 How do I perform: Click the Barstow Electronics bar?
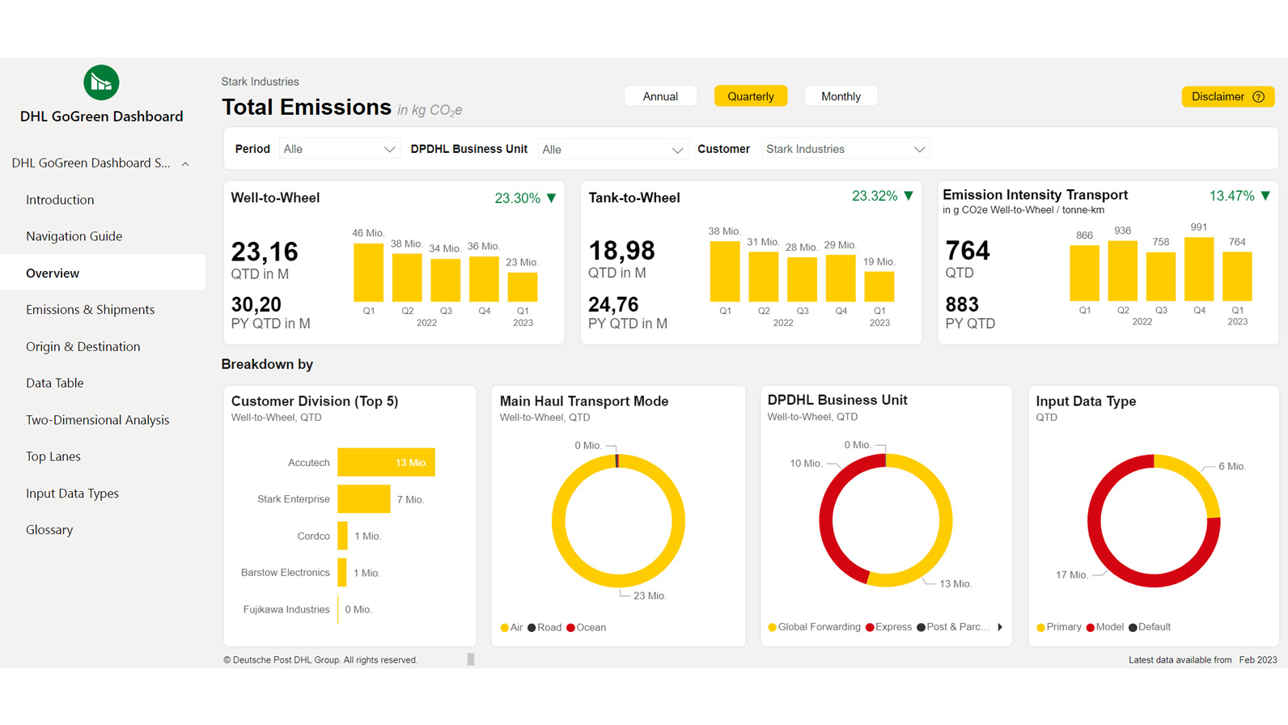click(342, 572)
